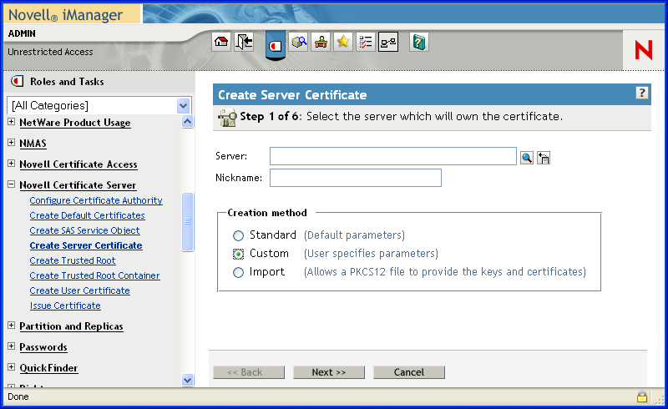Open the All Categories dropdown
The height and width of the screenshot is (409, 668).
pyautogui.click(x=184, y=106)
